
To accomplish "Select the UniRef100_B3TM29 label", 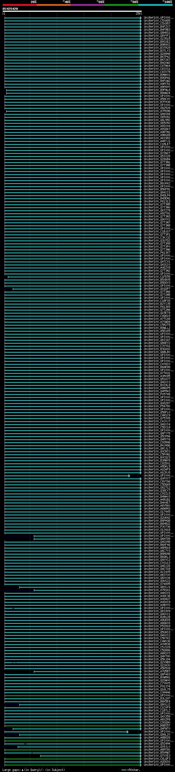I will pos(157,48).
